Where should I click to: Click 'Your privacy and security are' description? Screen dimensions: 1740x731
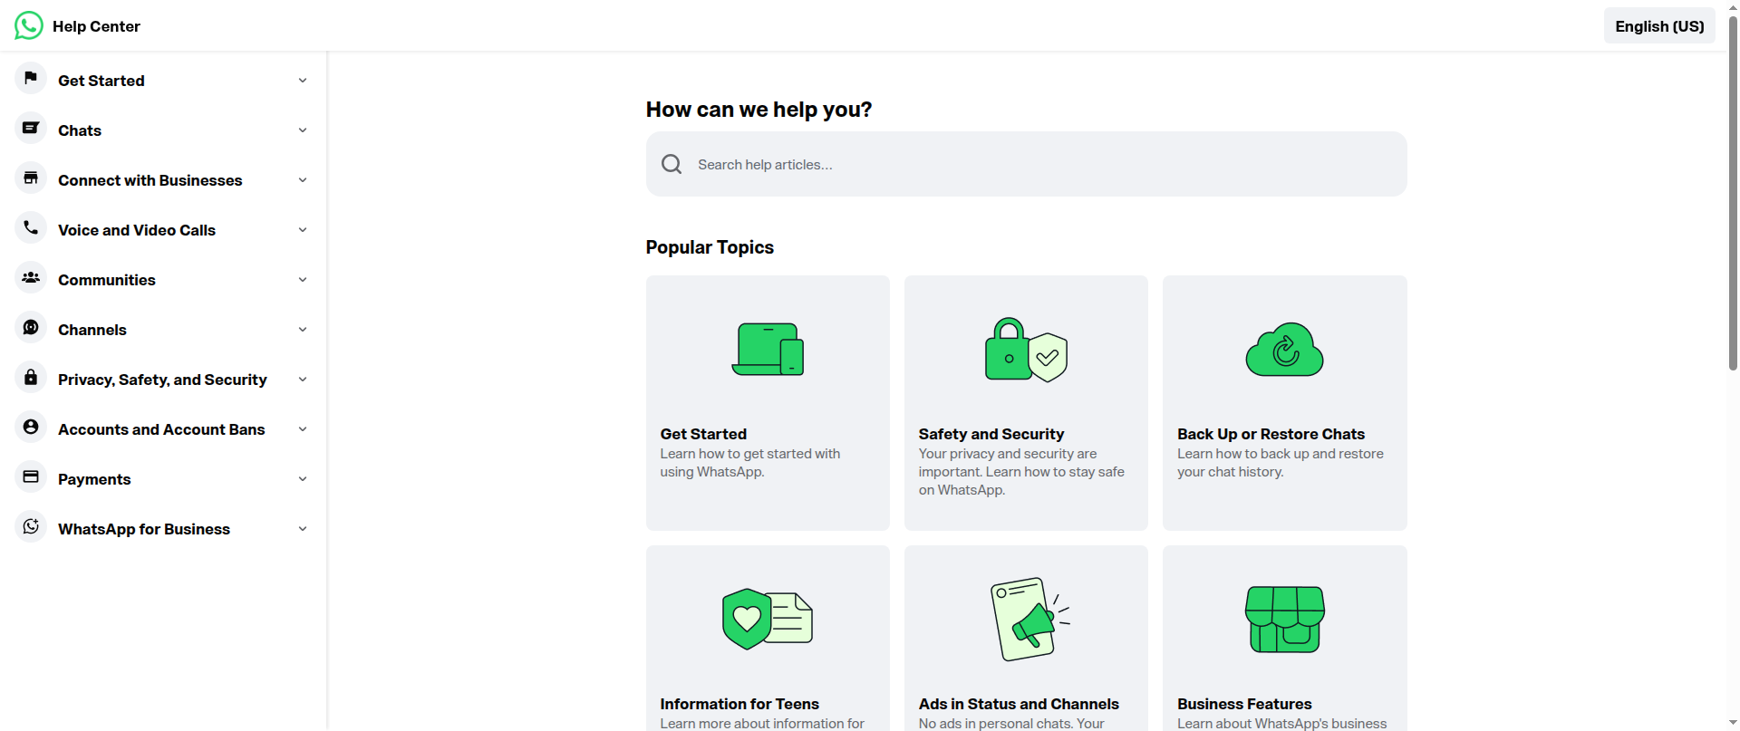click(1008, 454)
